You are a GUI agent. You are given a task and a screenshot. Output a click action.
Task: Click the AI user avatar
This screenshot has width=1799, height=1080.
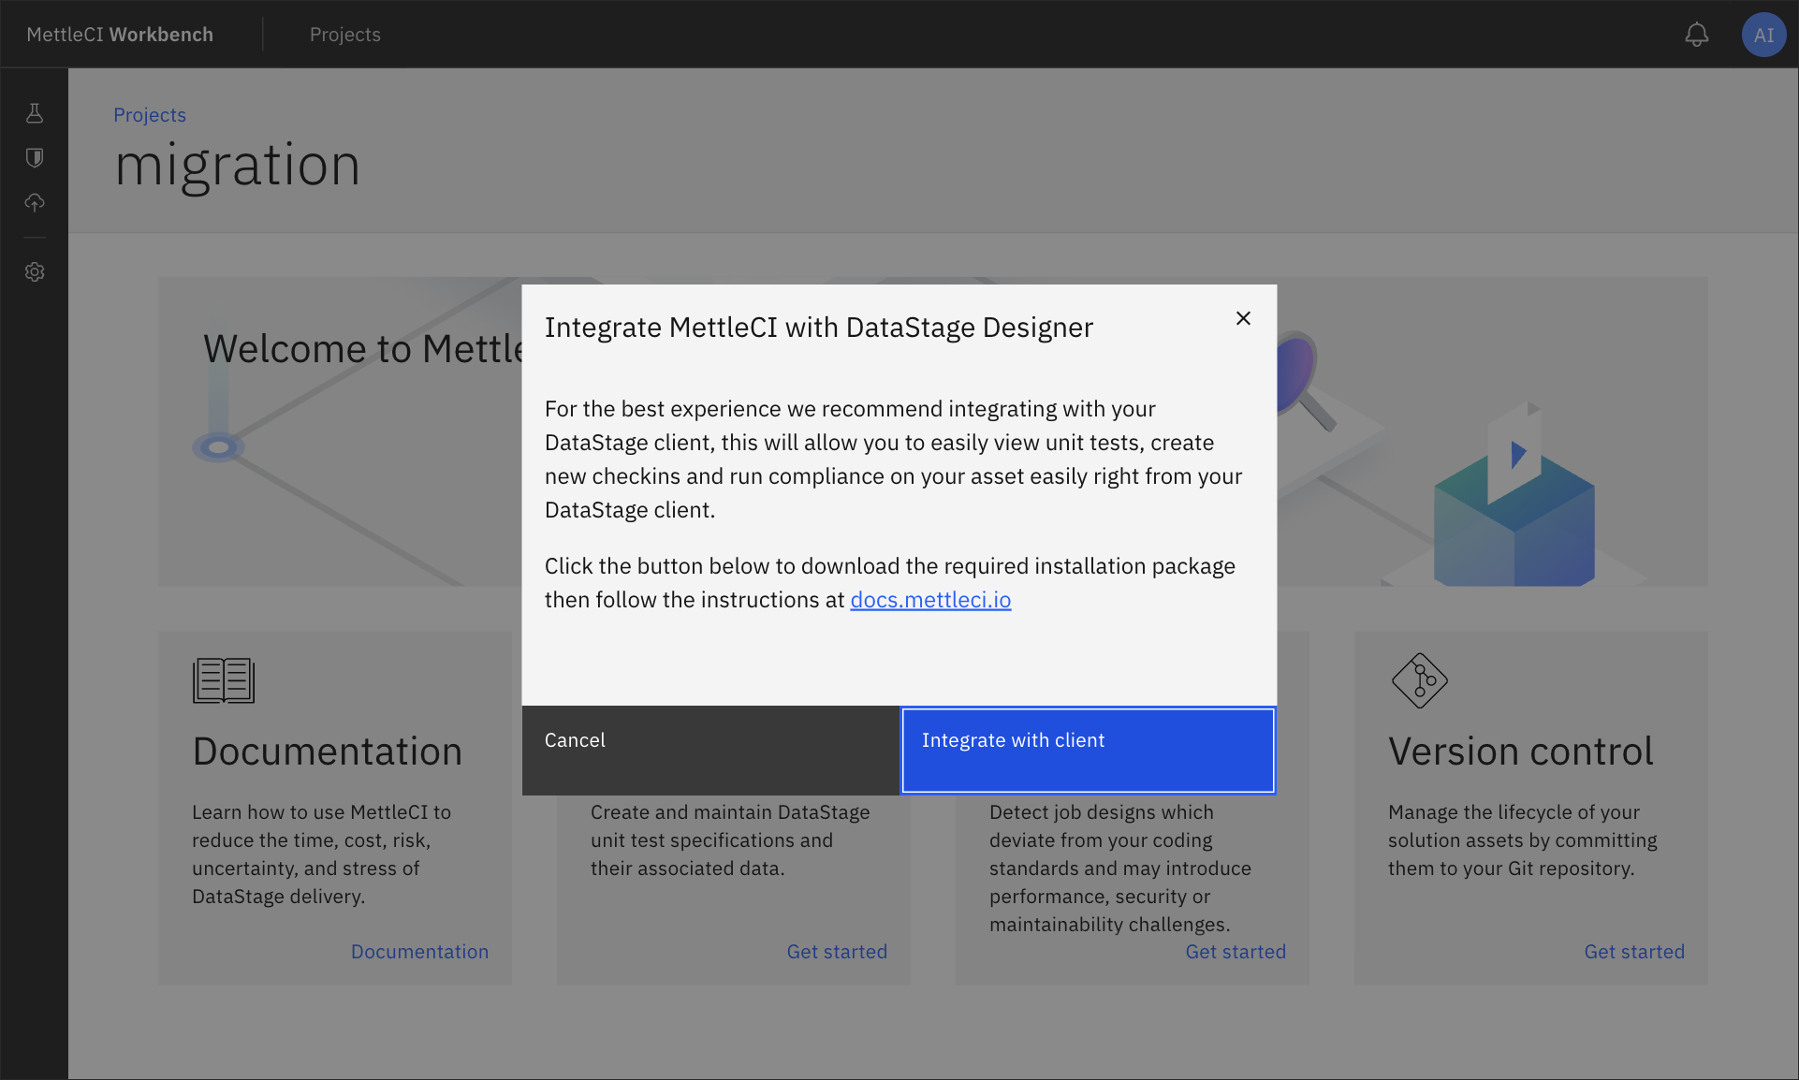pos(1763,35)
